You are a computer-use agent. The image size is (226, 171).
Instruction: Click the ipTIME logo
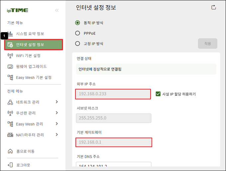coord(18,10)
